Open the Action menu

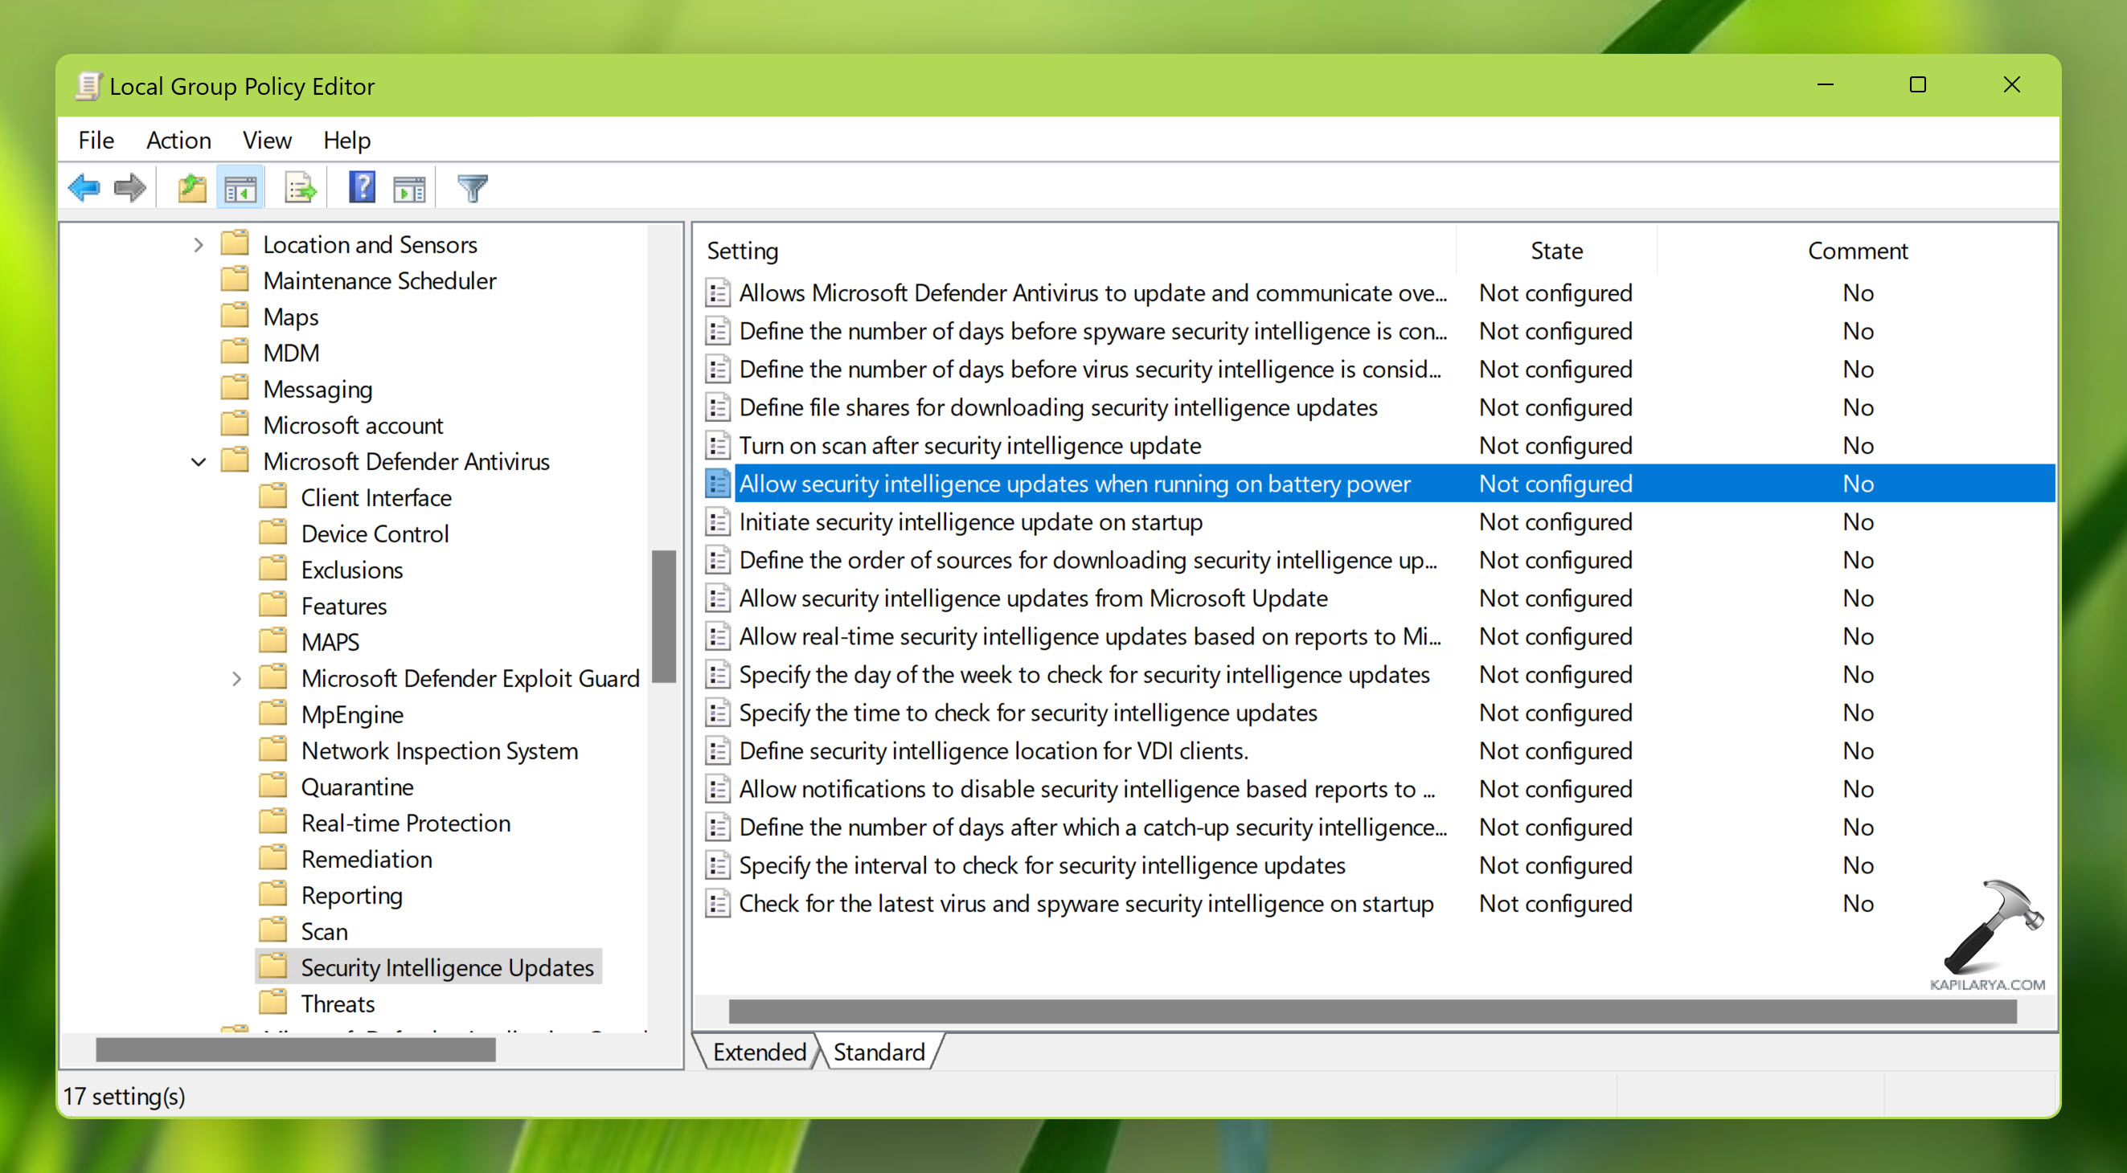178,141
